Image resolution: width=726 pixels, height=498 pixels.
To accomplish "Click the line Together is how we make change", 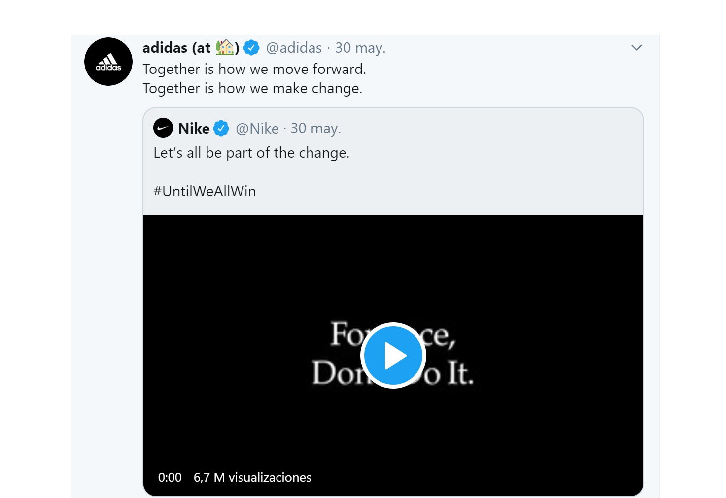I will (252, 88).
